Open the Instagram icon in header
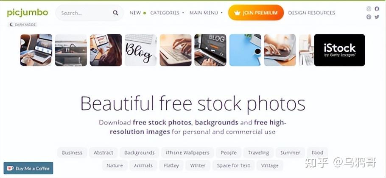Screen dimensions: 386x178 (369, 9)
